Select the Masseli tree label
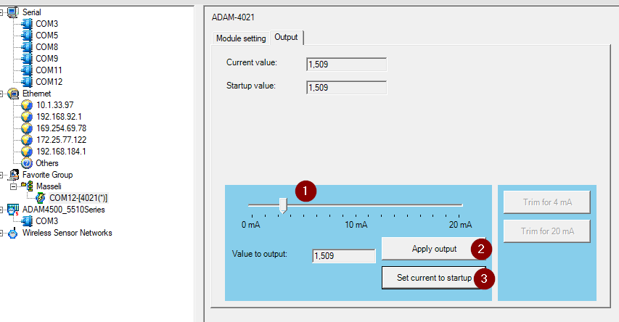The height and width of the screenshot is (322, 619). (x=49, y=186)
